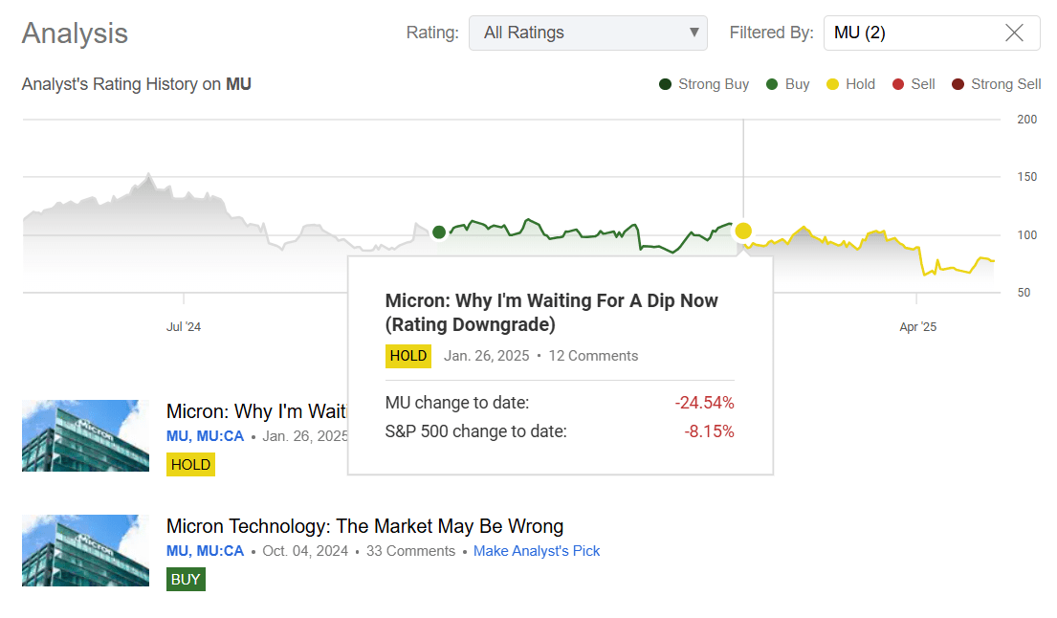Click the thumbnail for the Oct. 04 article

(x=85, y=550)
